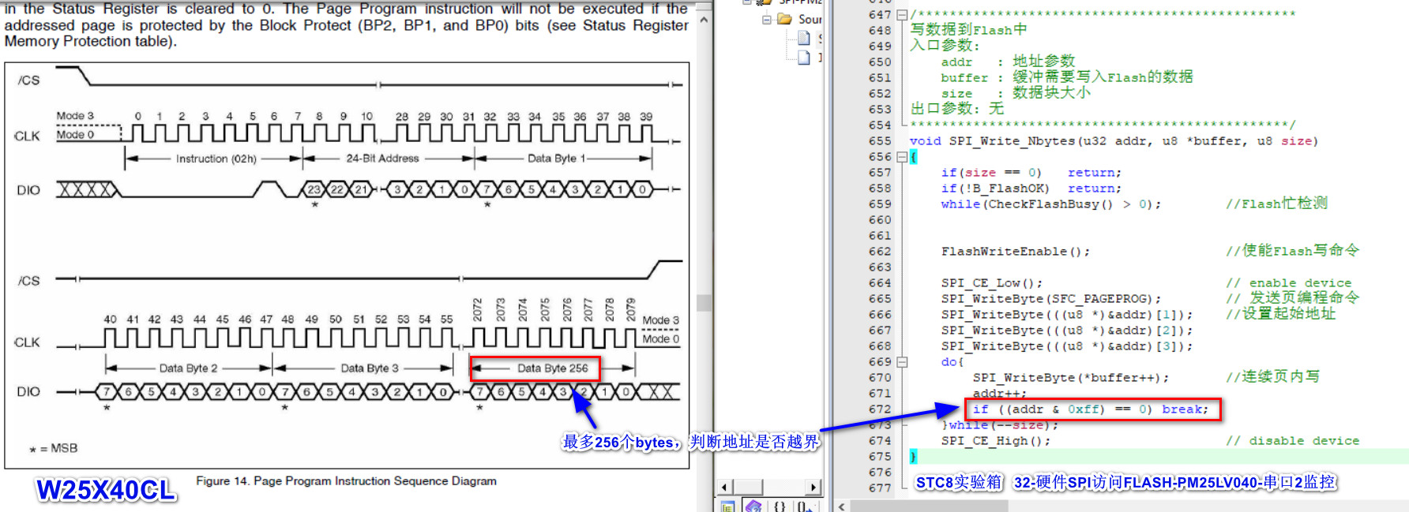Click the 'addr++;' statement
The width and height of the screenshot is (1409, 512).
coord(1000,393)
